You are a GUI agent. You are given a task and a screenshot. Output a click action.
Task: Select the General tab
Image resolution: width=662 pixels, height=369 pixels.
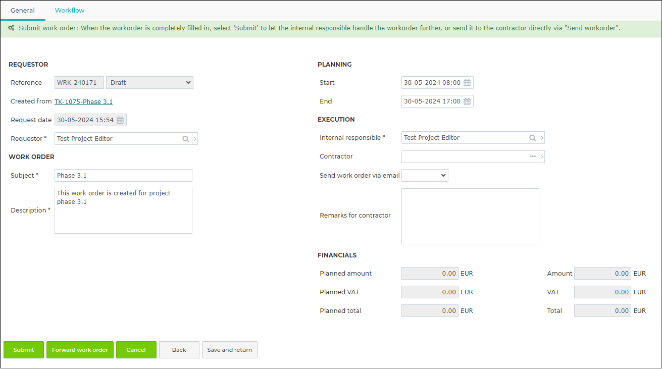23,10
